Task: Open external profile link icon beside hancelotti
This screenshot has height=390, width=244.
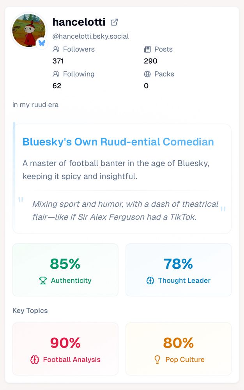Action: (x=114, y=22)
